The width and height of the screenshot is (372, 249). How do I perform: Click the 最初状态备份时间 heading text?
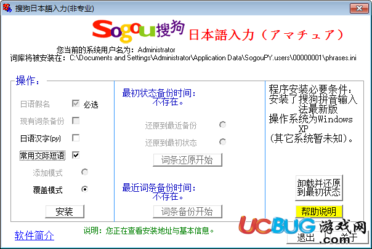(159, 93)
